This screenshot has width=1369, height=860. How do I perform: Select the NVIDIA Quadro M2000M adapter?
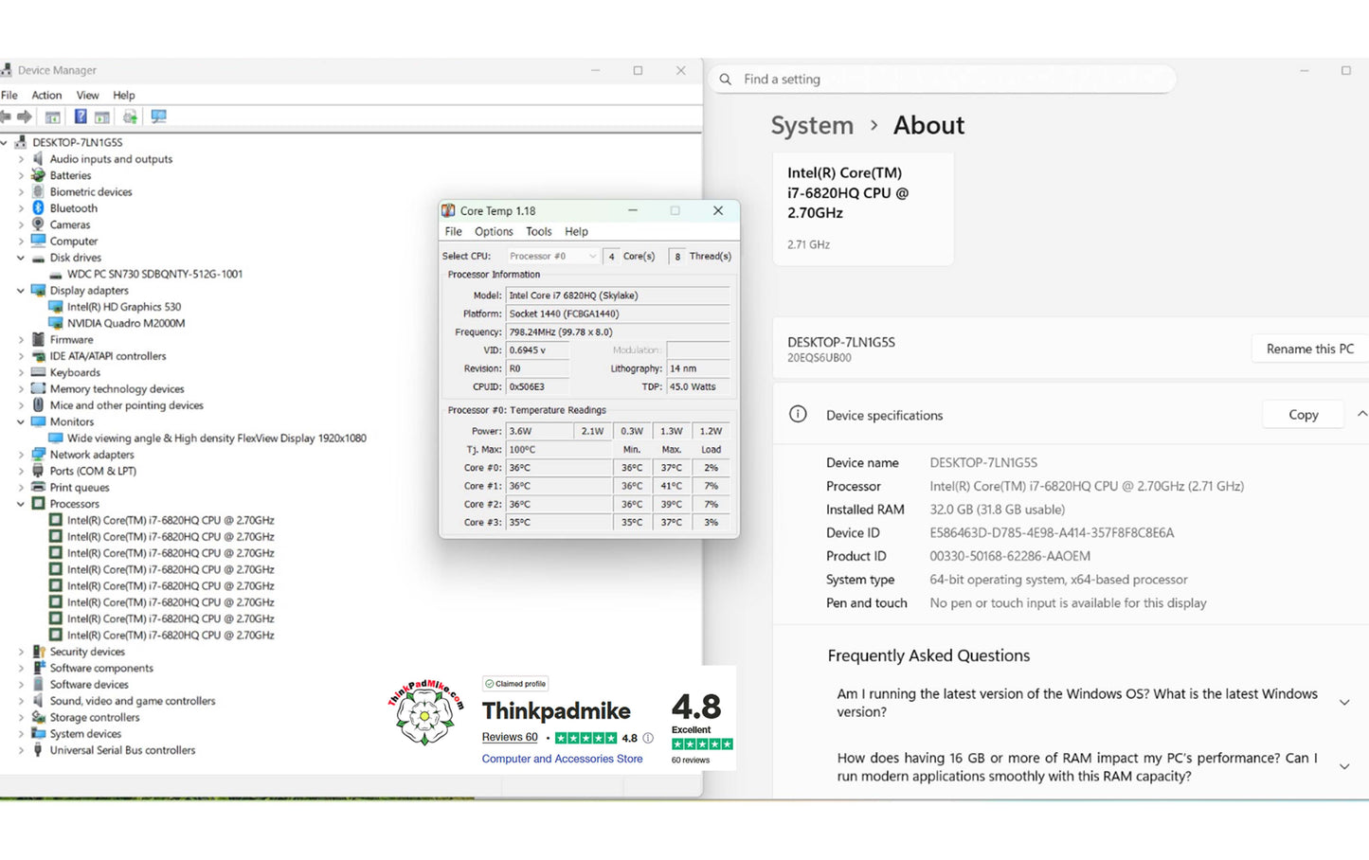pos(126,323)
